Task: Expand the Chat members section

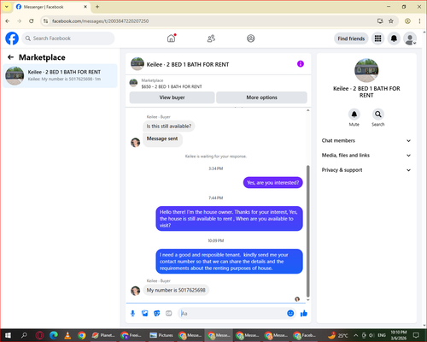Action: pos(366,140)
